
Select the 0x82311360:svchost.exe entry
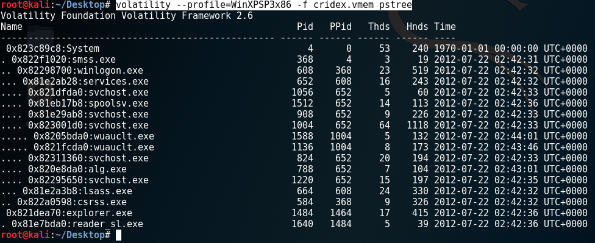[x=88, y=158]
